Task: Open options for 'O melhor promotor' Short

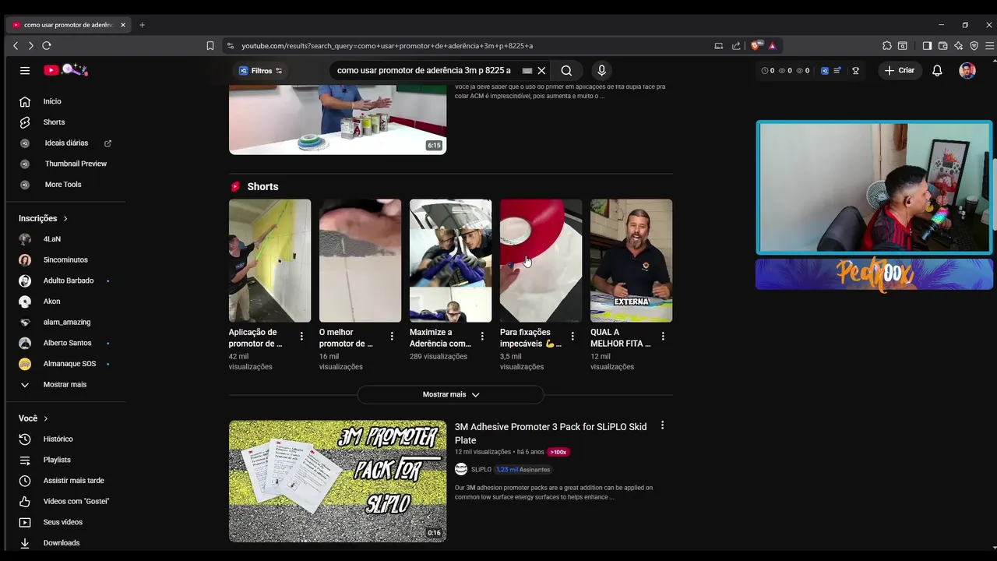Action: pos(392,337)
